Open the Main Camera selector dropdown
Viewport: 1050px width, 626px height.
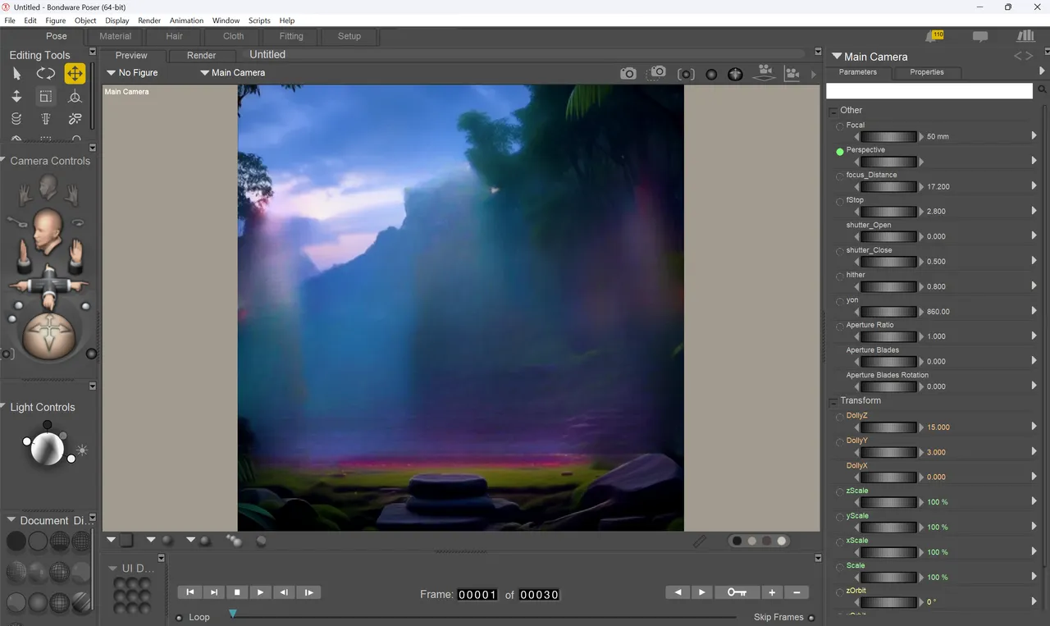click(x=232, y=73)
